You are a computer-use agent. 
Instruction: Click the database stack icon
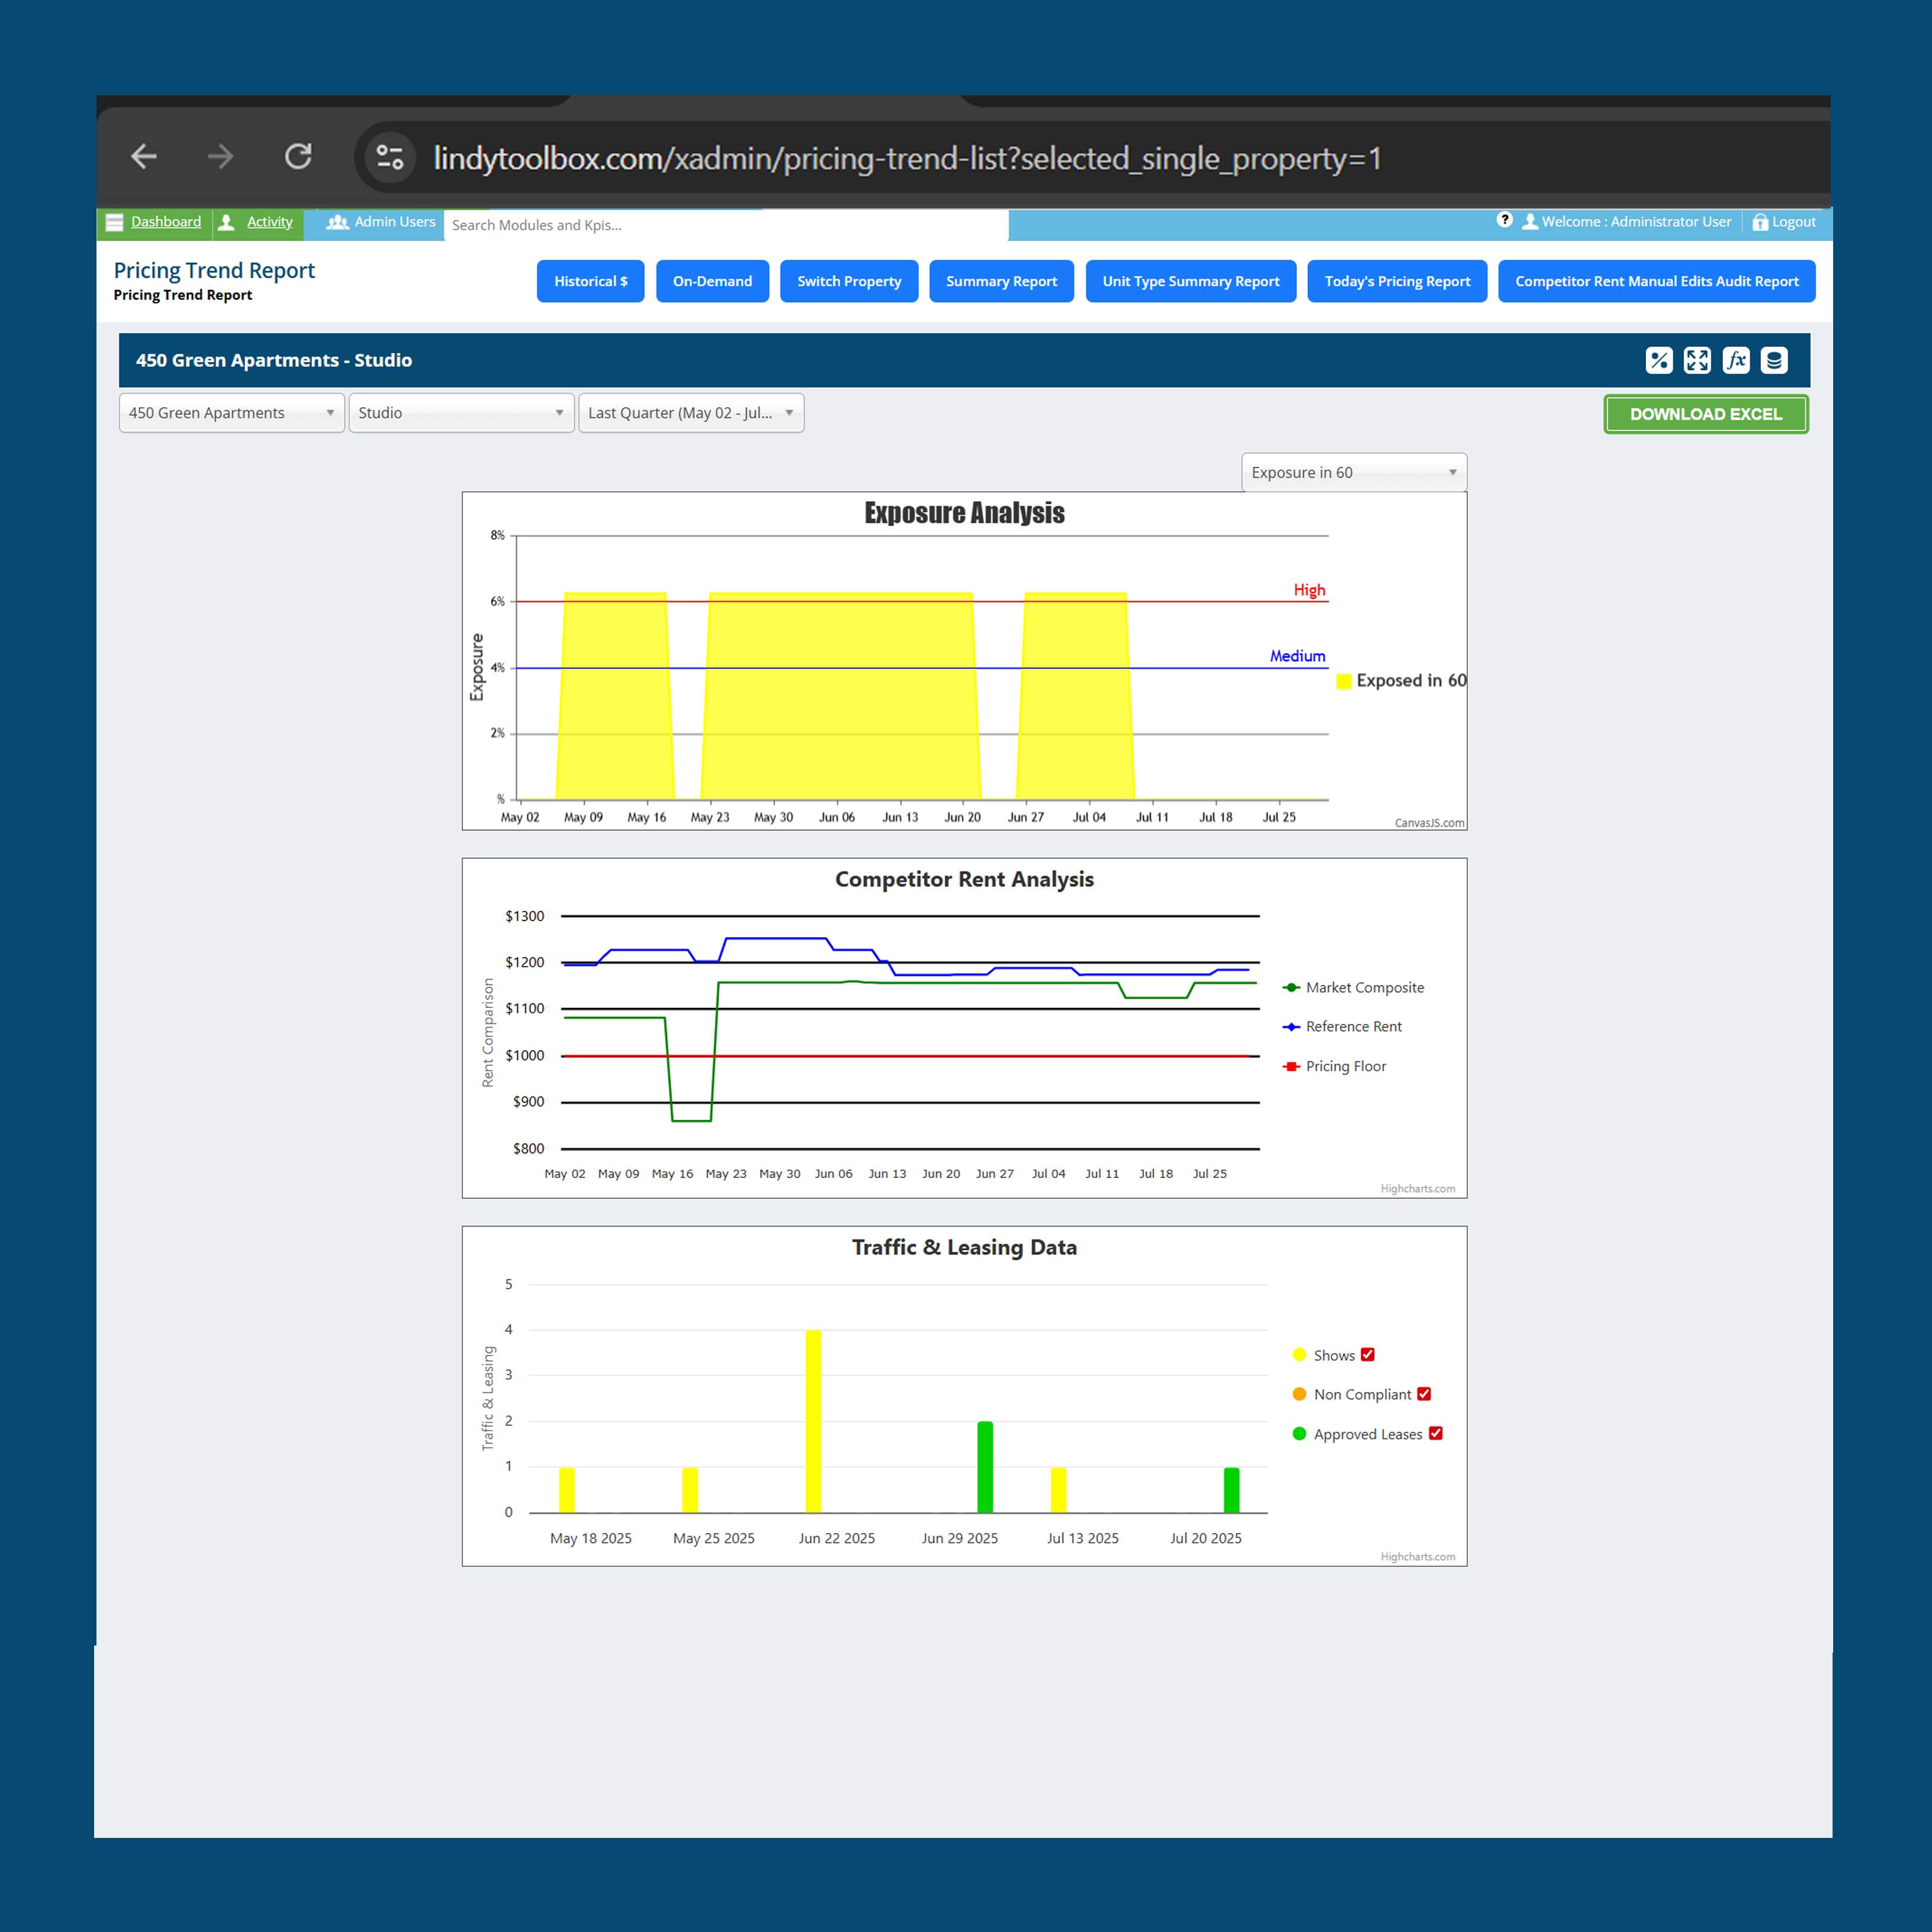tap(1774, 360)
